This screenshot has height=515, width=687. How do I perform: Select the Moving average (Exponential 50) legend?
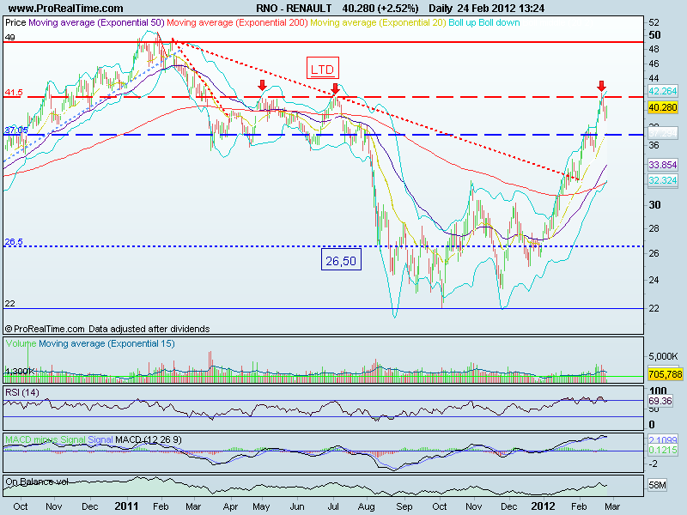tap(96, 22)
